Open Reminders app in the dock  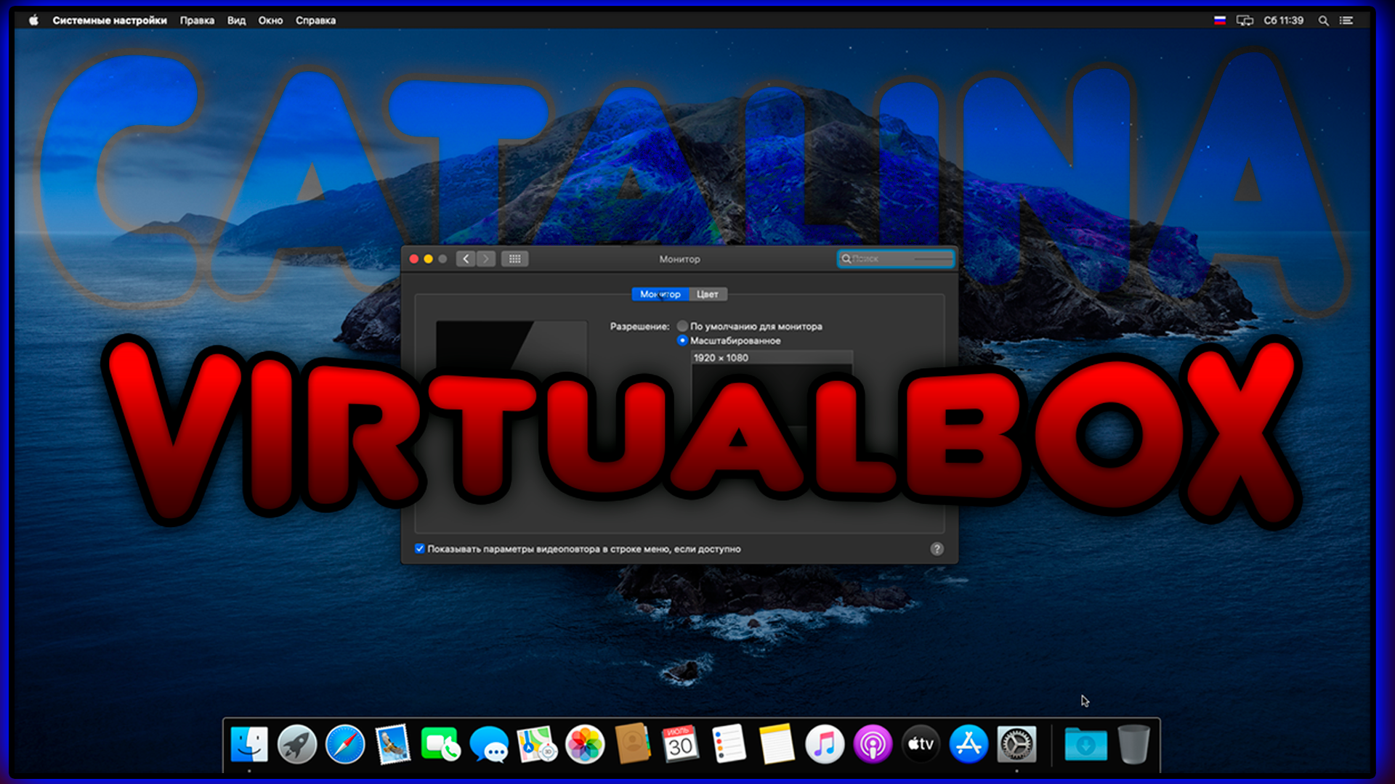click(729, 744)
